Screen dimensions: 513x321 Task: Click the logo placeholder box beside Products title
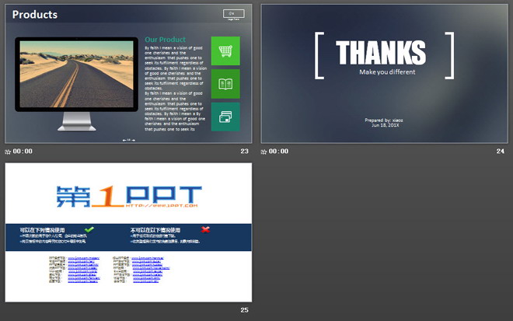click(x=234, y=14)
